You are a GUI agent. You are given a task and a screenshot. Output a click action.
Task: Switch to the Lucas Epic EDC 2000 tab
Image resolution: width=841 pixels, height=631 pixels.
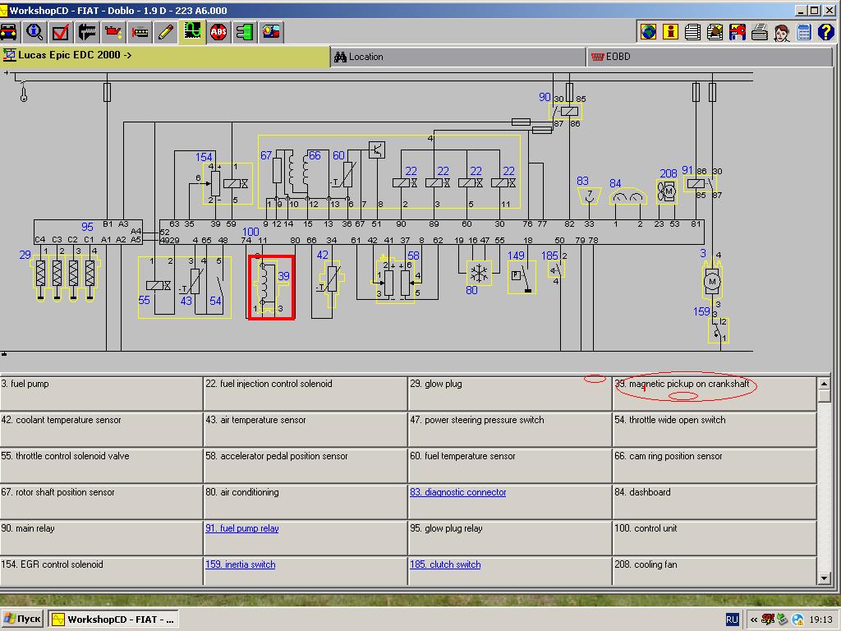[164, 56]
